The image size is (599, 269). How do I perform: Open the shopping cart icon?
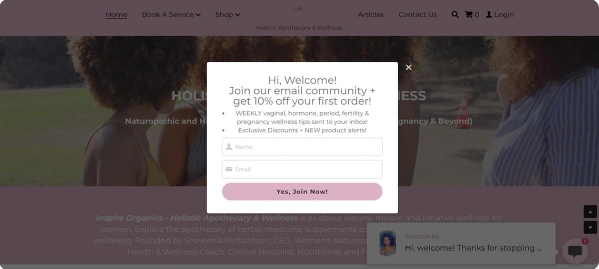[x=468, y=14]
